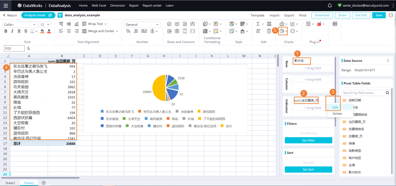Open the Calibri font family dropdown
The height and width of the screenshot is (186, 396).
point(20,24)
